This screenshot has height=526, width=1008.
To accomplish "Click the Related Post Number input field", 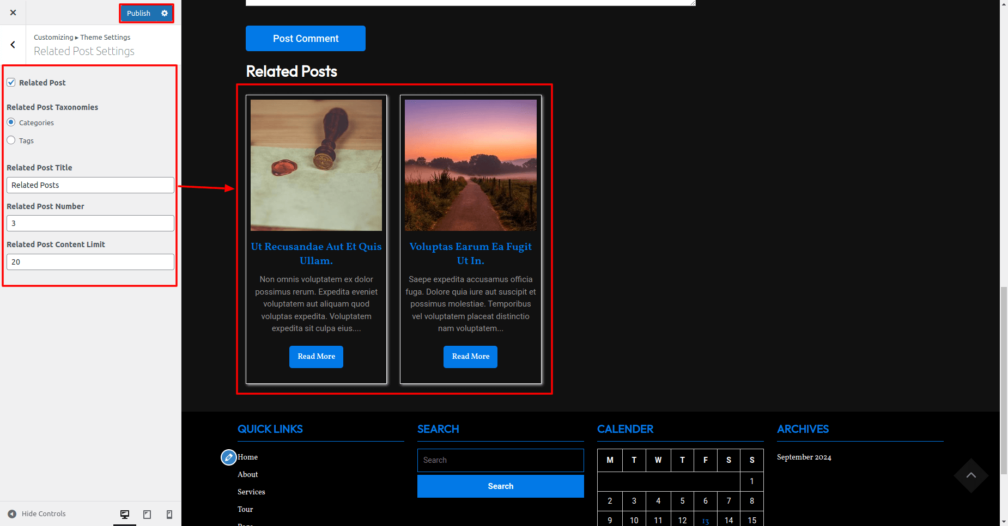I will pos(90,223).
